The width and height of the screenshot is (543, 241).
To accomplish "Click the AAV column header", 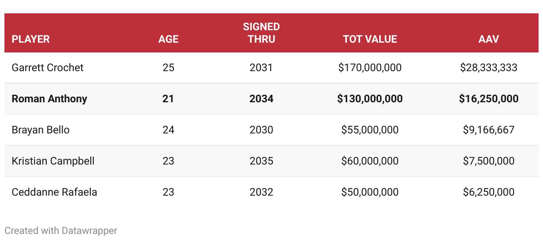I will pyautogui.click(x=489, y=39).
